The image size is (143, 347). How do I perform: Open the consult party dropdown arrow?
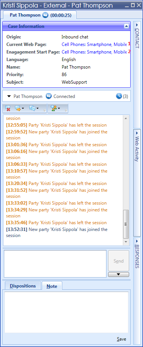click(59, 109)
